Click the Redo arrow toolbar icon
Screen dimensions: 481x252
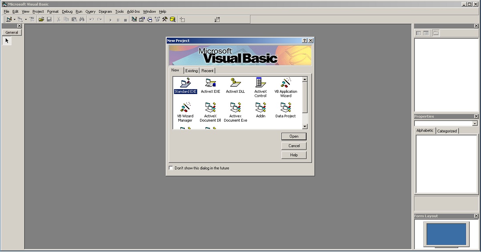point(99,19)
